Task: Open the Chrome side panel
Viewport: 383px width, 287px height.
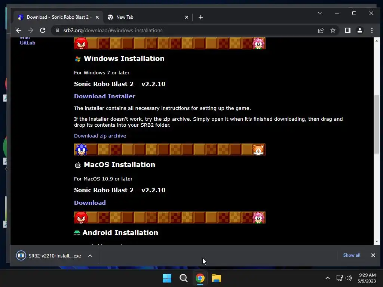Action: [x=347, y=30]
